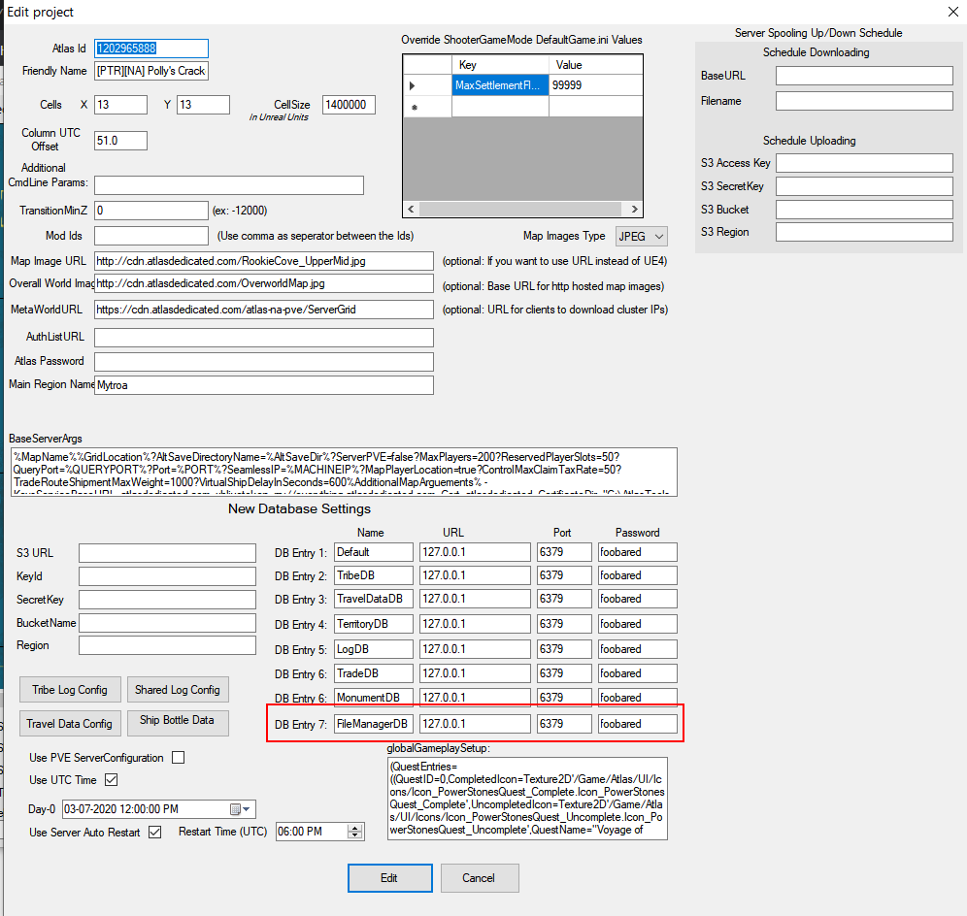Click the S3 Region upload field
Image resolution: width=967 pixels, height=916 pixels.
864,232
